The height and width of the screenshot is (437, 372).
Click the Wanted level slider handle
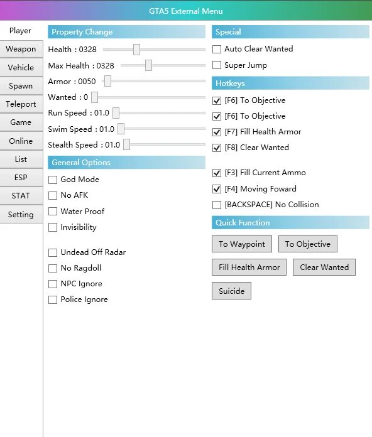click(95, 97)
